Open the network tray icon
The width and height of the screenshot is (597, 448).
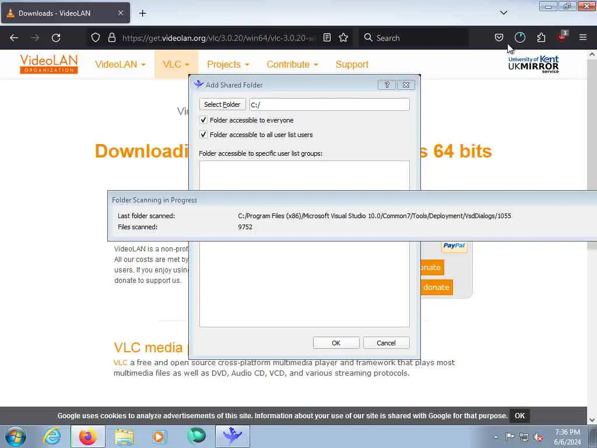point(524,437)
